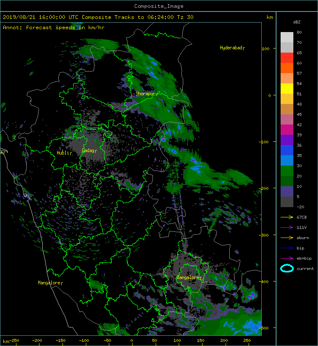This screenshot has width=318, height=346.
Task: Click the -250 tick on the bottom axis
Action: (x=15, y=341)
